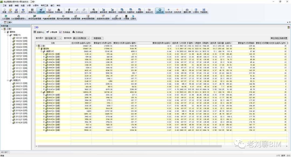The image size is (291, 157).
Task: Collapse 2楼层[2F] node in left tree
Action: click(8, 81)
